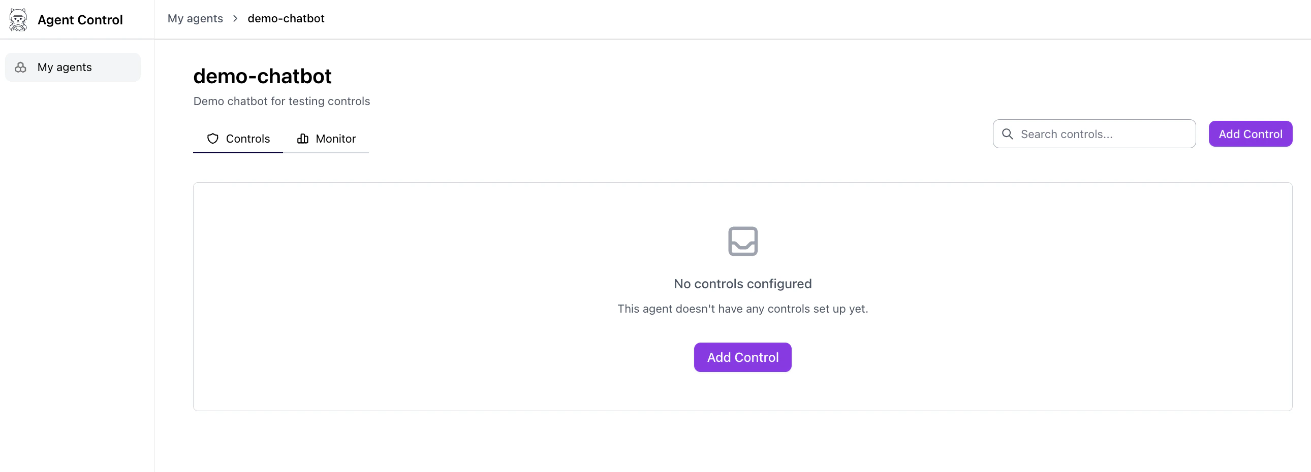
Task: Navigate back via the My agents breadcrumb
Action: (x=196, y=18)
